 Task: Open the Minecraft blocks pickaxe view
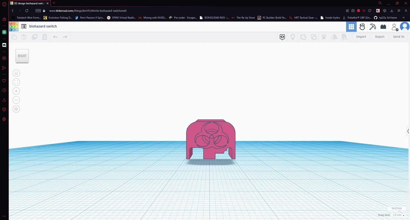coord(373,27)
